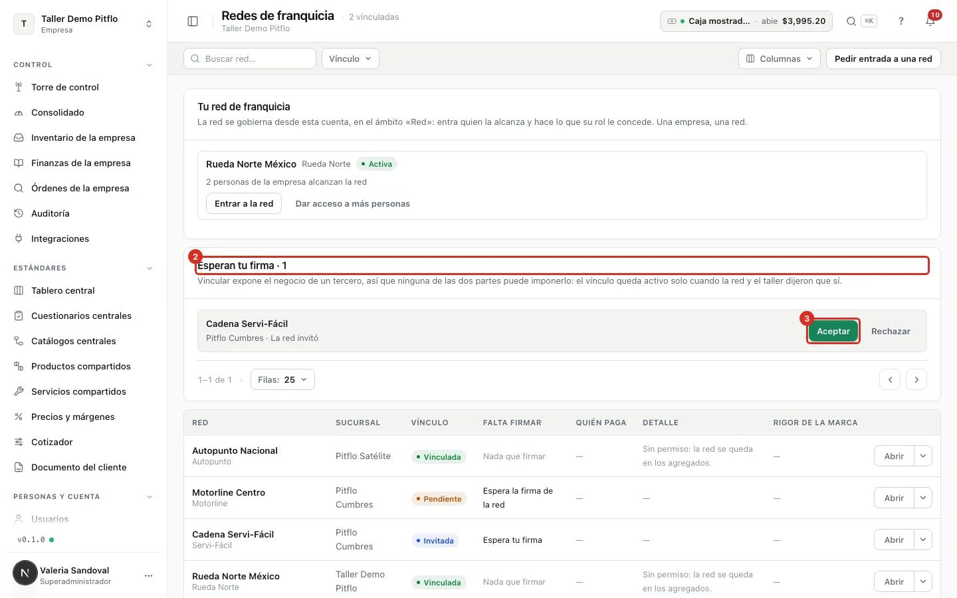Expand Abrir options for Autopunto Nacional
This screenshot has width=957, height=598.
coord(923,456)
